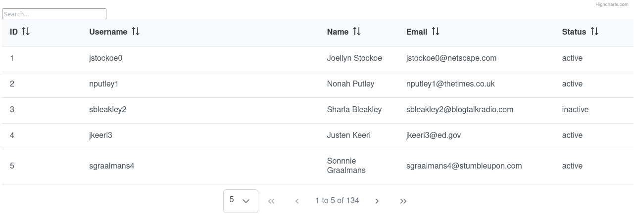This screenshot has width=634, height=216.
Task: Click the Status column header label
Action: (x=574, y=32)
